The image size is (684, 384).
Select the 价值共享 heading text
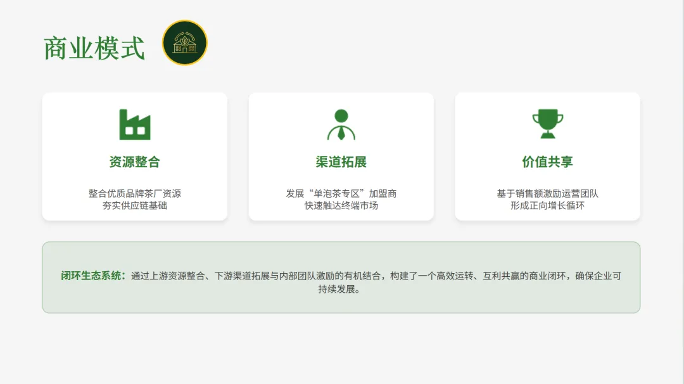click(547, 161)
